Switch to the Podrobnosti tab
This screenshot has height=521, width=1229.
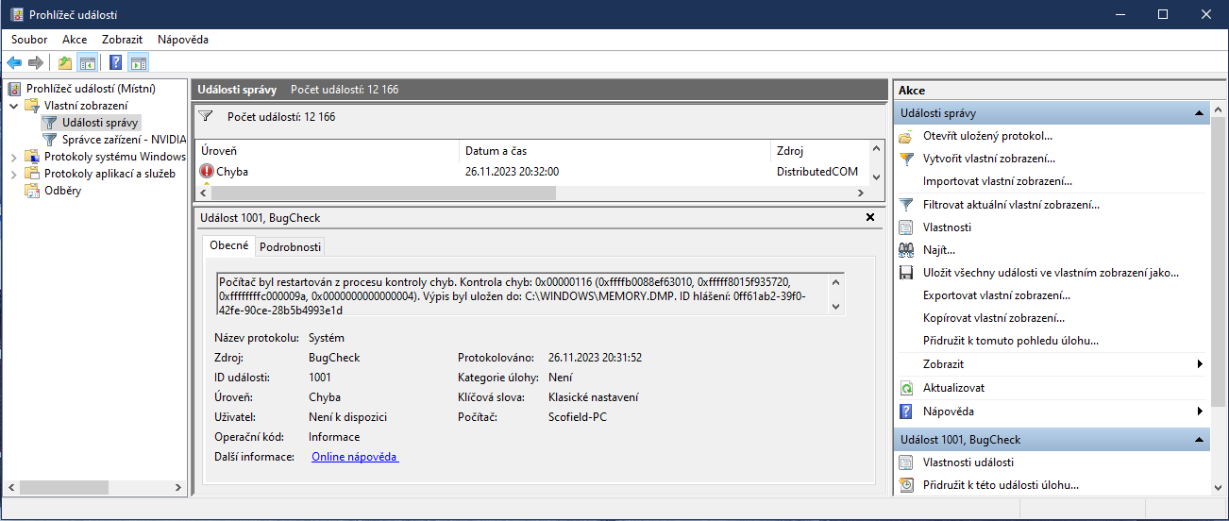click(290, 247)
